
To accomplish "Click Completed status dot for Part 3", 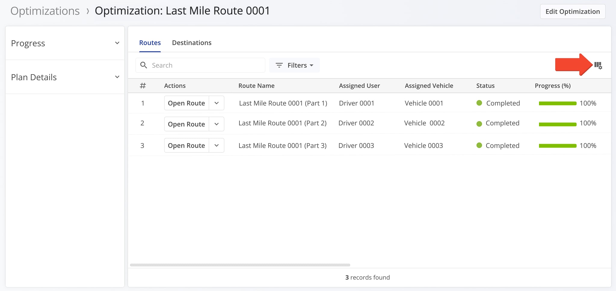I will (479, 145).
